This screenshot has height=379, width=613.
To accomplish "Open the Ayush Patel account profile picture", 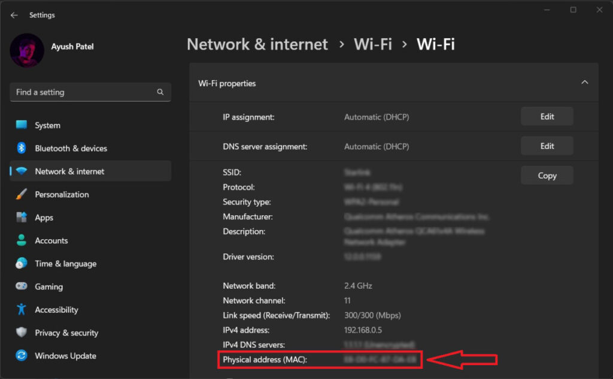I will (26, 51).
